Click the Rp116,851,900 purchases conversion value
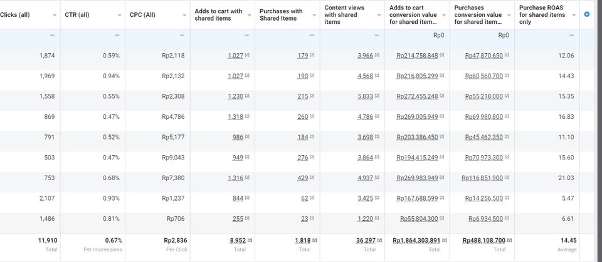602x262 pixels. [482, 178]
